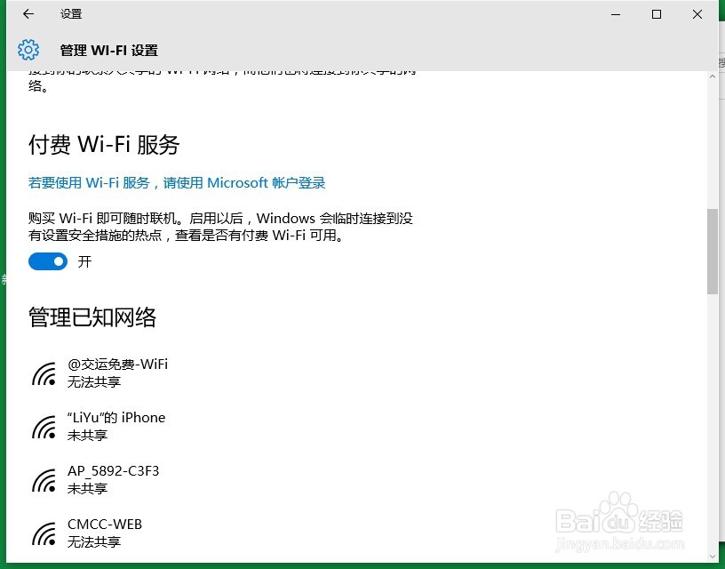This screenshot has width=725, height=569.
Task: Click the 管理已知网络 section heading
Action: 92,317
